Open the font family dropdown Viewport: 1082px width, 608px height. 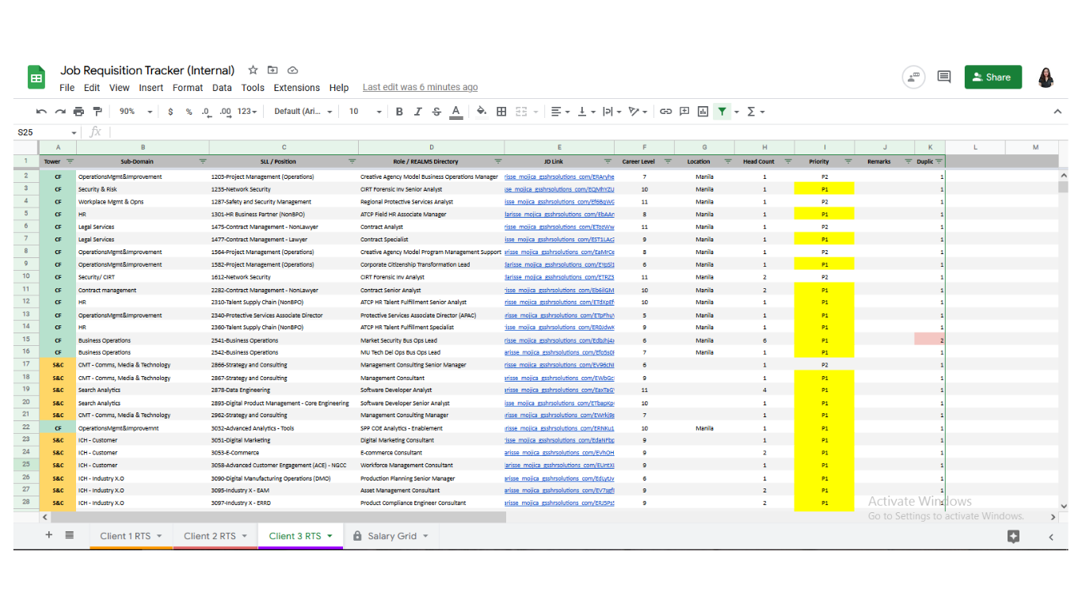click(x=303, y=112)
